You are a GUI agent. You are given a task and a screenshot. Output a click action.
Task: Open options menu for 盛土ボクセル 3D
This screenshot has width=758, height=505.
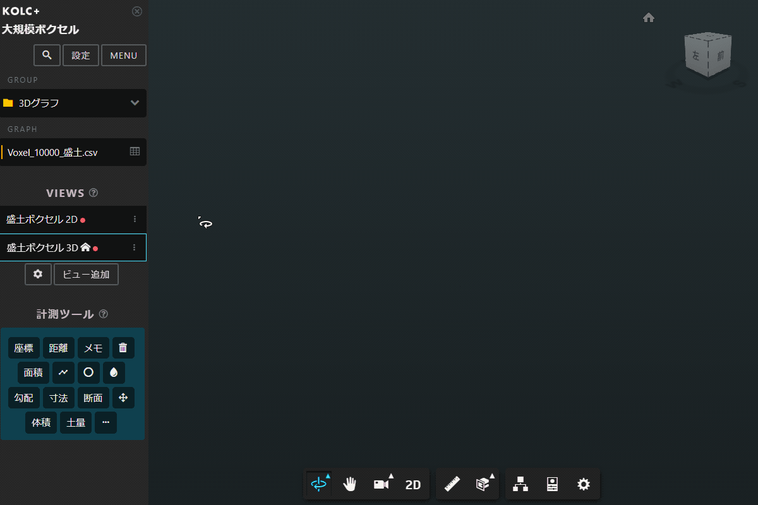click(x=135, y=248)
